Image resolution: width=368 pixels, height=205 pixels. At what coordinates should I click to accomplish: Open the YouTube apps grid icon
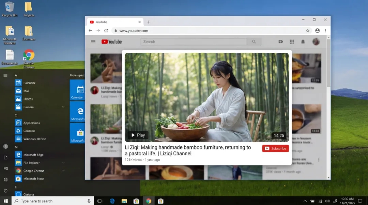tap(292, 41)
